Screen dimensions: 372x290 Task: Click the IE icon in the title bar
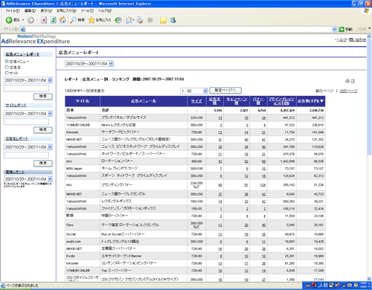[3, 4]
